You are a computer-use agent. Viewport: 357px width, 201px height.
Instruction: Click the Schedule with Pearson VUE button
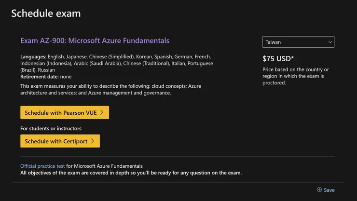coord(61,113)
